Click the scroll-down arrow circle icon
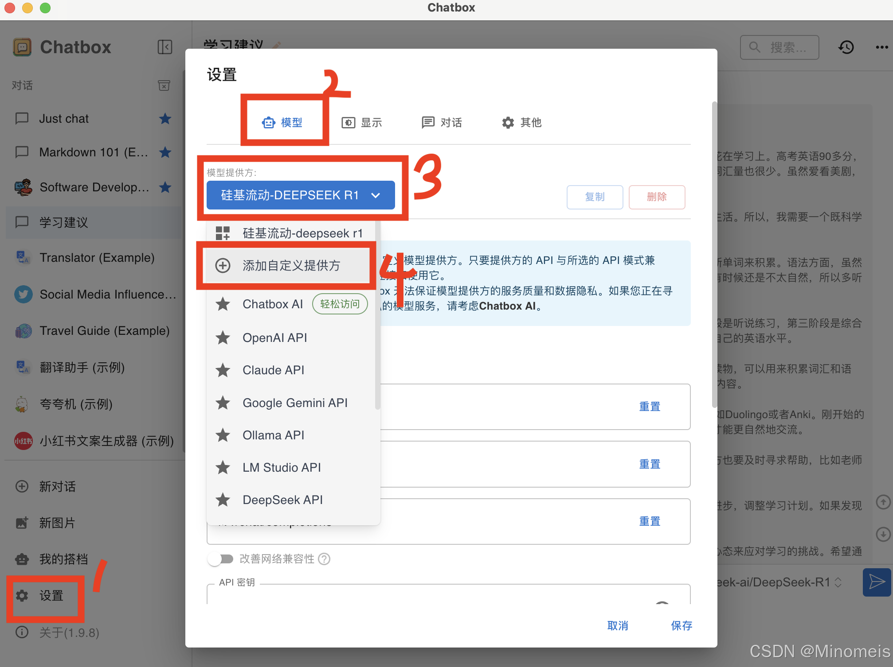893x667 pixels. [x=883, y=534]
